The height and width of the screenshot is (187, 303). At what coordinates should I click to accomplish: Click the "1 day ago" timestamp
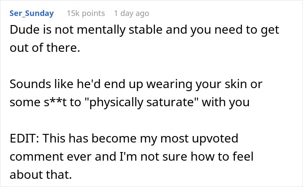[x=132, y=13]
